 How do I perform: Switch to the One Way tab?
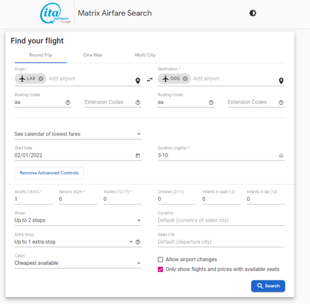click(x=93, y=55)
